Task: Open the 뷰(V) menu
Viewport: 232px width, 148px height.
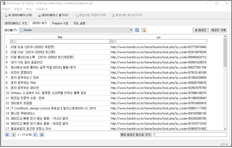Action: [29, 9]
